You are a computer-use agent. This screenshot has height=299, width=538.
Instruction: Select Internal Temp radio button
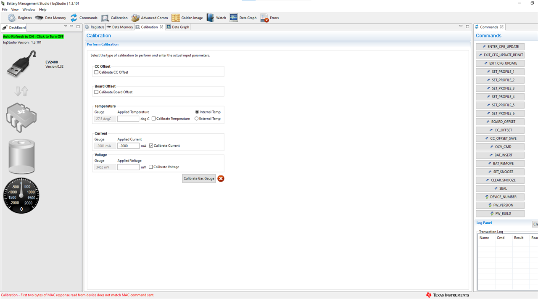click(197, 112)
